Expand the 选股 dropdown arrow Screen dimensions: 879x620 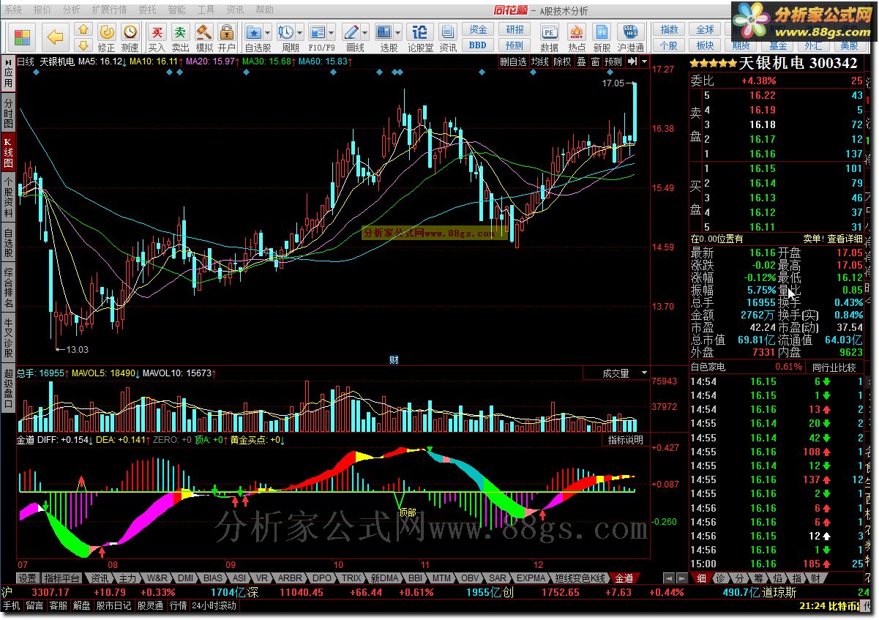[397, 32]
